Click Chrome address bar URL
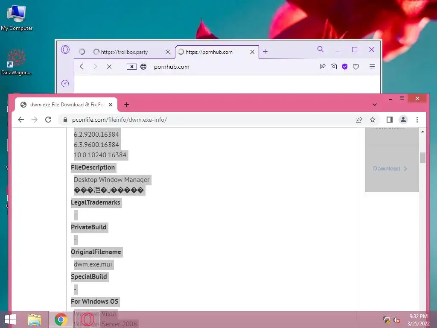This screenshot has width=437, height=328. coord(119,120)
